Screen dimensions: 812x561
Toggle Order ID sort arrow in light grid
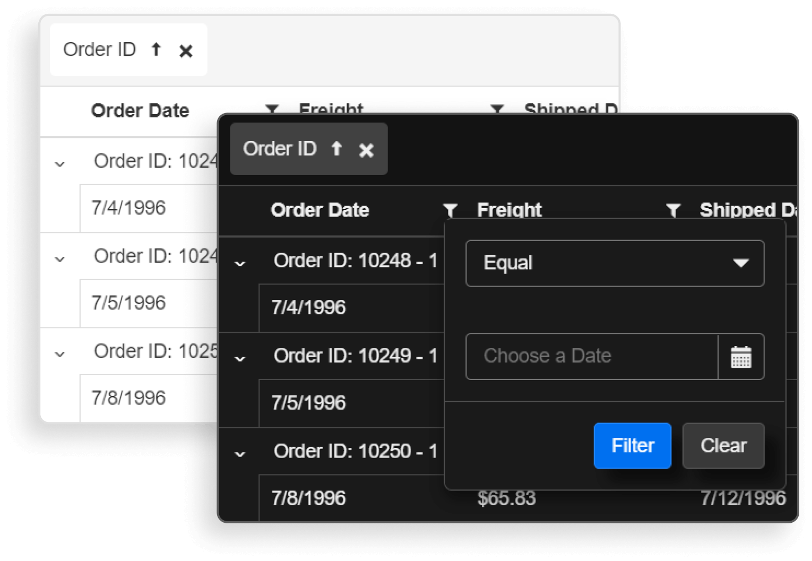156,49
